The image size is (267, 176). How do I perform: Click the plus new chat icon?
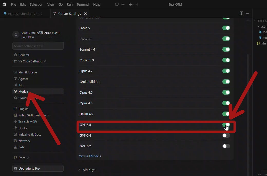point(123,4)
